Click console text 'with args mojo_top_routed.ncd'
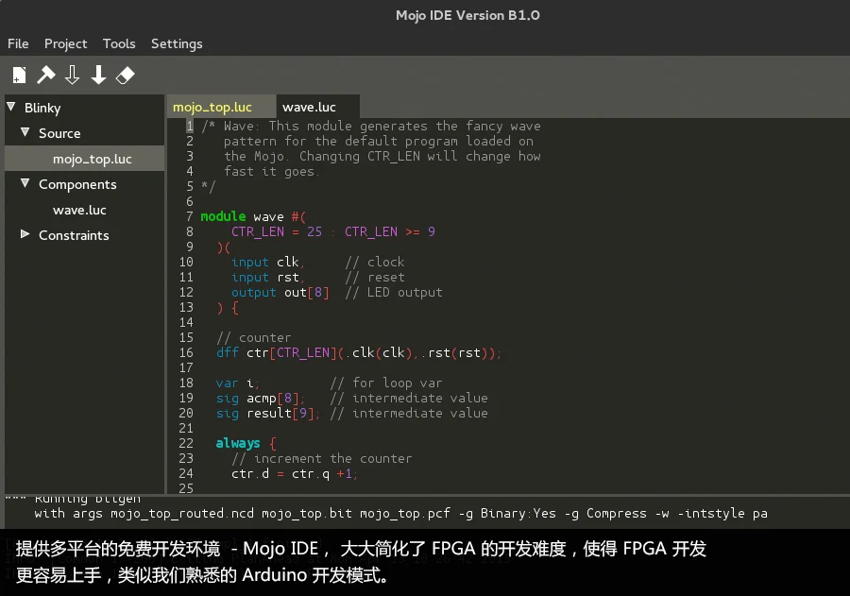 [144, 513]
